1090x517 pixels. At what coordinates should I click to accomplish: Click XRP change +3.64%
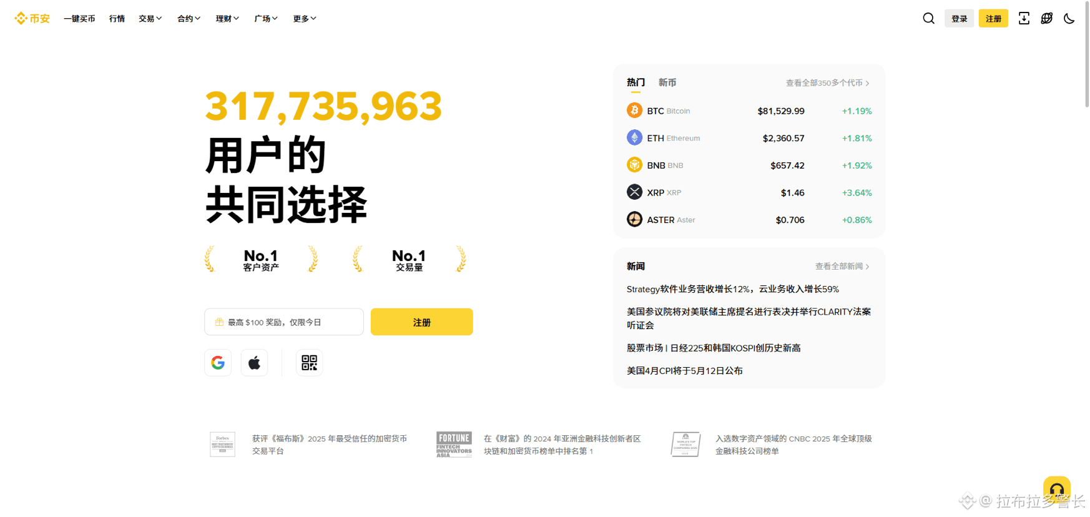(x=857, y=193)
